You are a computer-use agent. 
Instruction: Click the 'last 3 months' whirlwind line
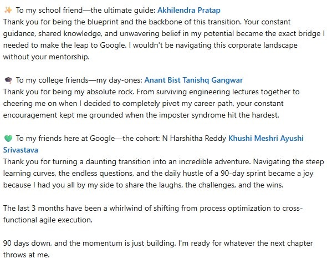click(153, 214)
